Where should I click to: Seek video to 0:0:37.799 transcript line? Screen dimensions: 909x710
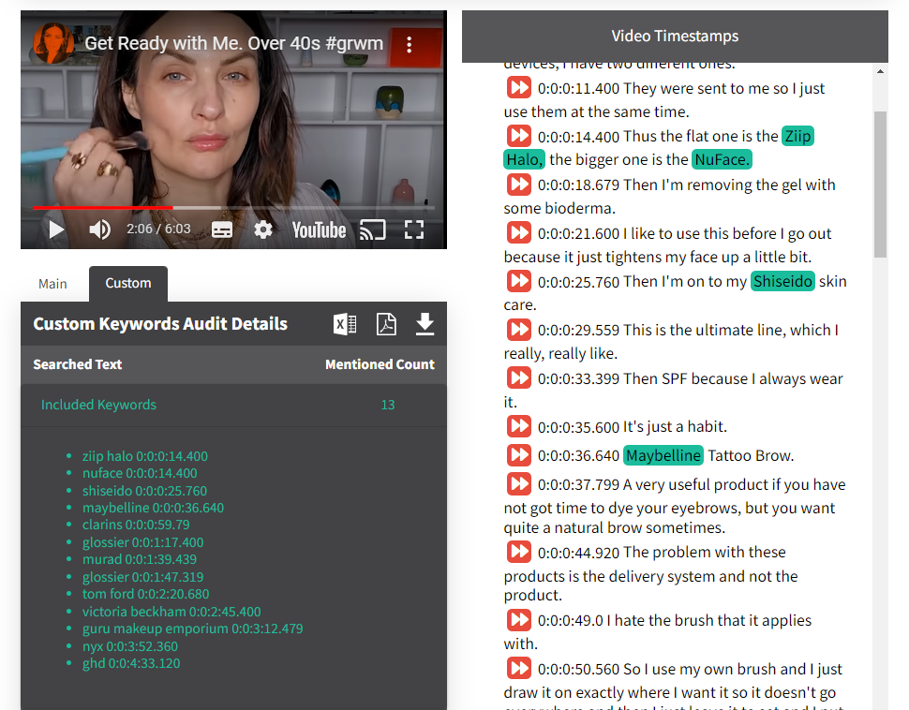pyautogui.click(x=519, y=484)
